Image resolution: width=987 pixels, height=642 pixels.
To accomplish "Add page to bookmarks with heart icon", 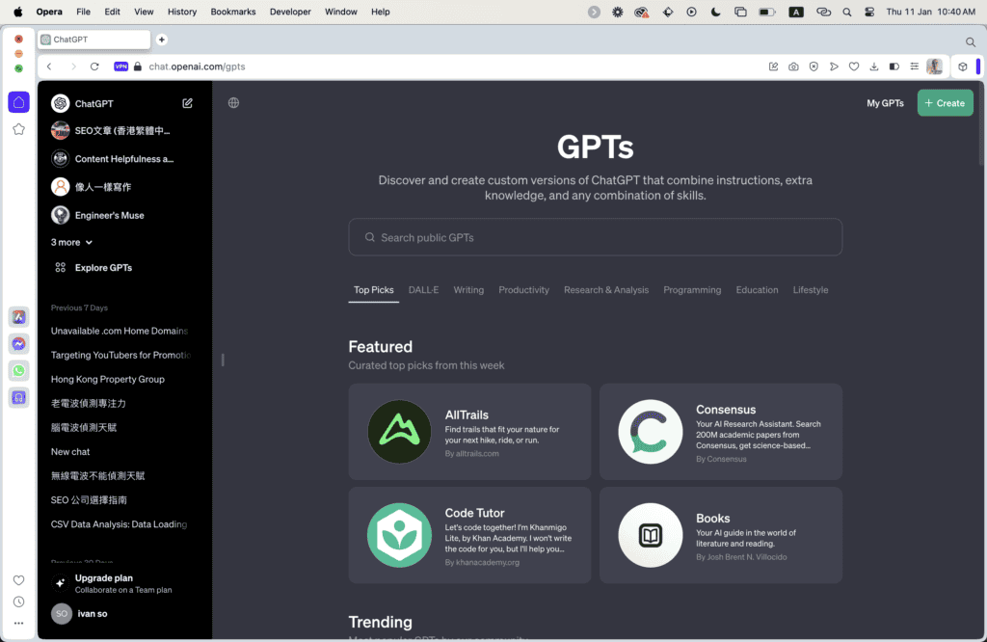I will [x=854, y=67].
